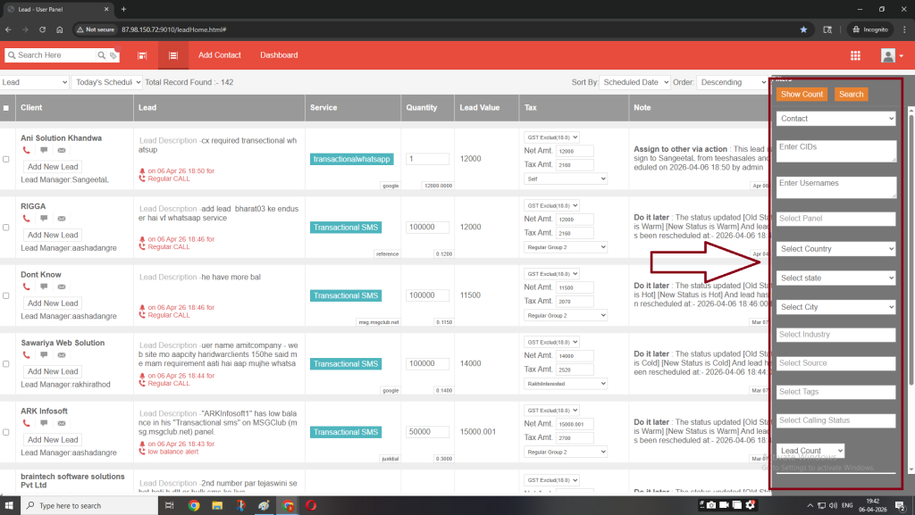
Task: Switch to the list view icon
Action: click(x=172, y=55)
